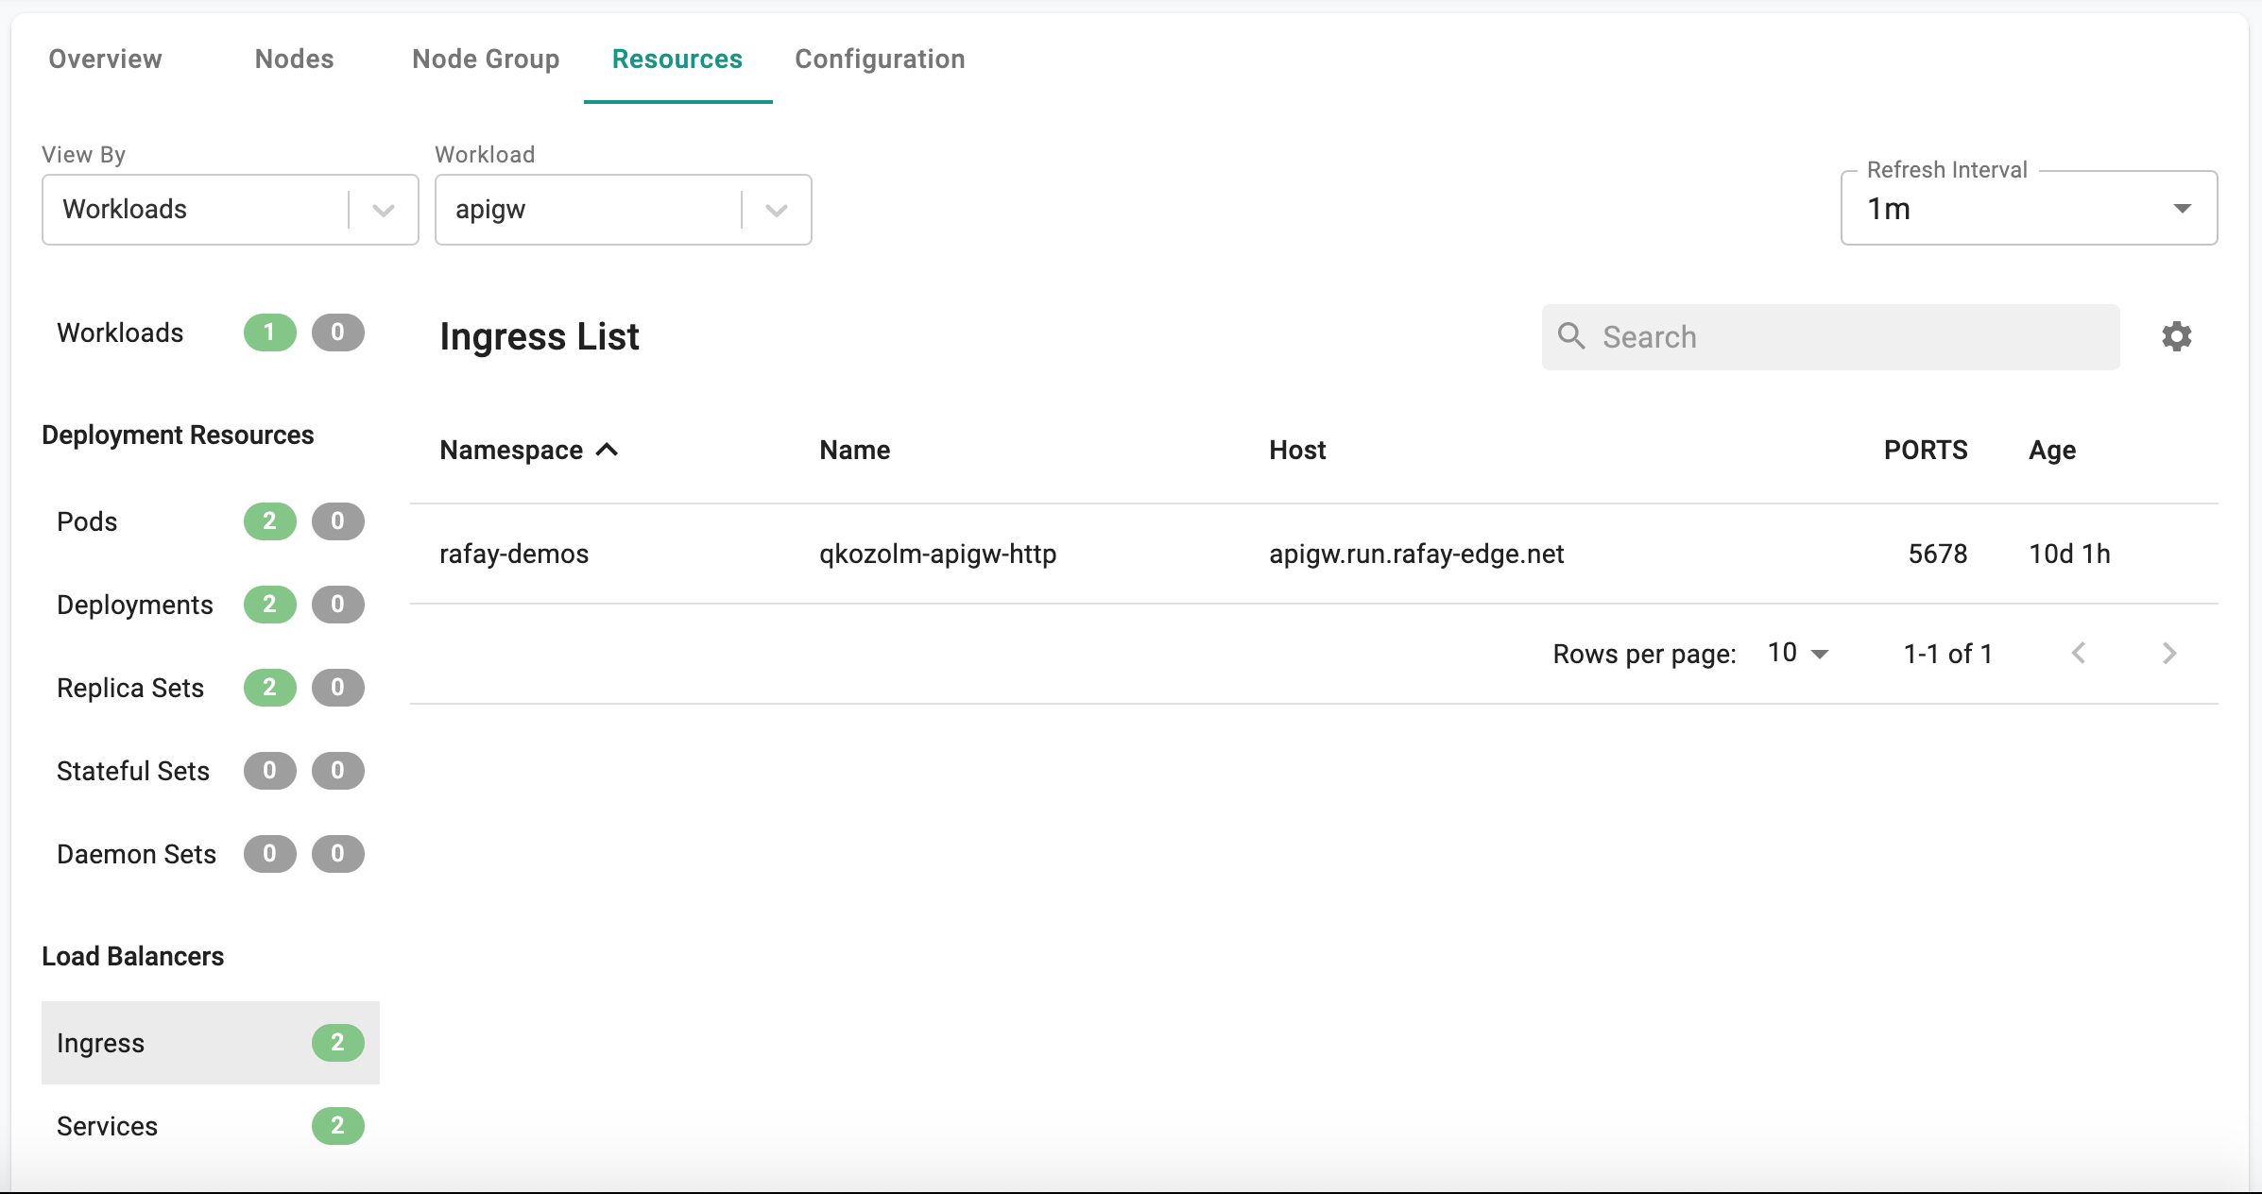
Task: Open the View By Workloads dropdown
Action: click(231, 209)
